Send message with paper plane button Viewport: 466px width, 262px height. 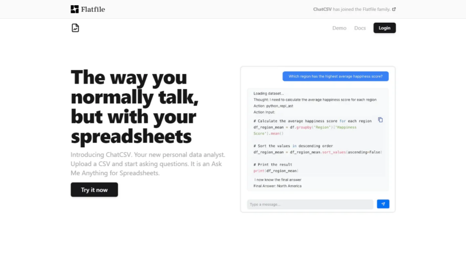[383, 204]
